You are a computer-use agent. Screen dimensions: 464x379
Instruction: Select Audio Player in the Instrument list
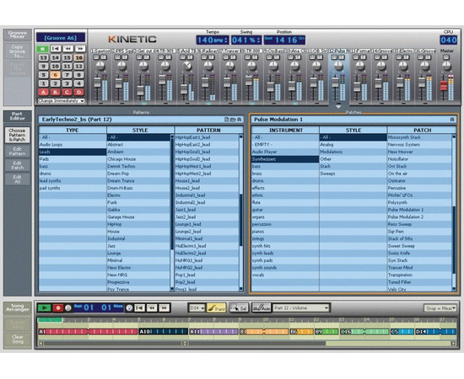tap(285, 152)
